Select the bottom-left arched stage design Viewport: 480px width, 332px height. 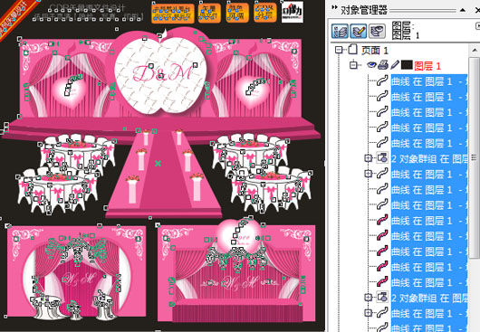point(76,272)
